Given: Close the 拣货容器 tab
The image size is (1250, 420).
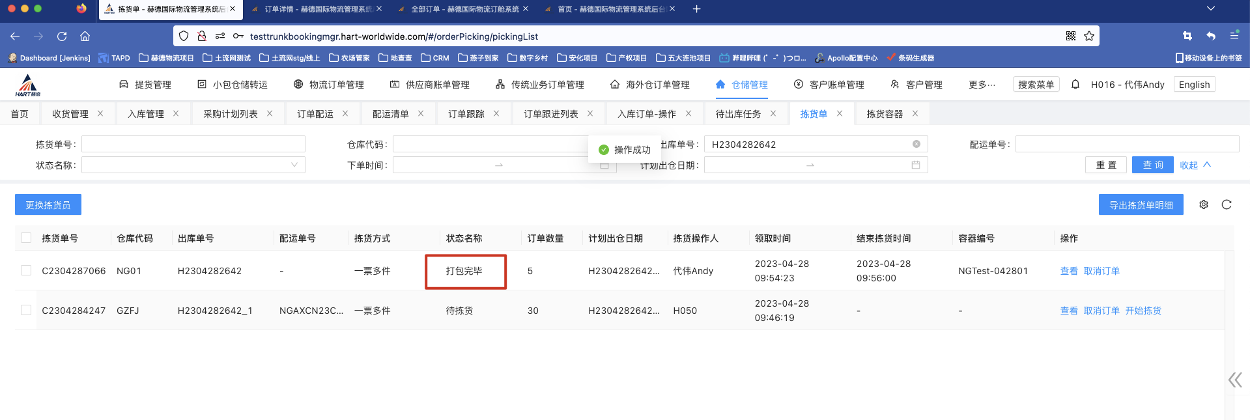Looking at the screenshot, I should (x=915, y=113).
